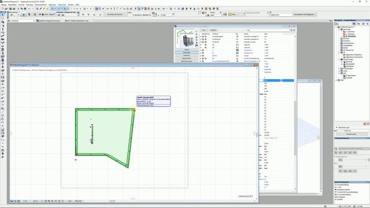This screenshot has width=370, height=208.
Task: Select the Text tool in the toolbox
Action: pyautogui.click(x=2, y=84)
